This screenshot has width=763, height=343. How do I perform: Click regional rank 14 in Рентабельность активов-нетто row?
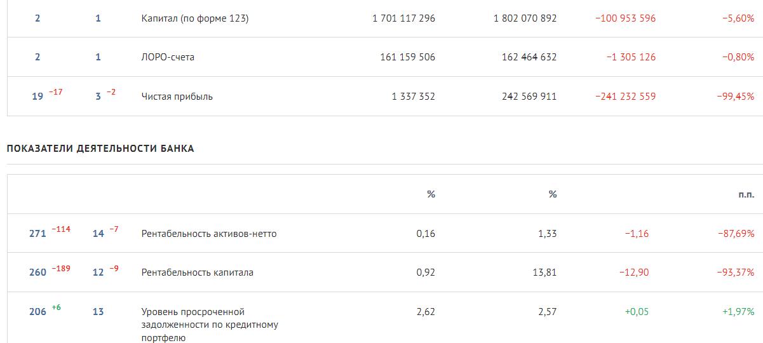98,234
